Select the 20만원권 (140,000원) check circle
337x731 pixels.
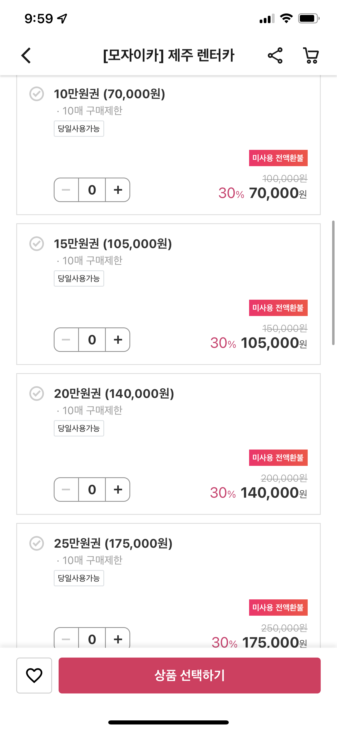37,394
